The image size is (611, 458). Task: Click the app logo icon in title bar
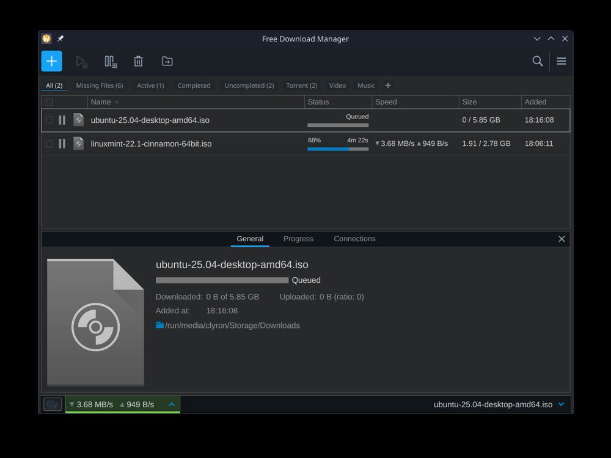point(47,38)
